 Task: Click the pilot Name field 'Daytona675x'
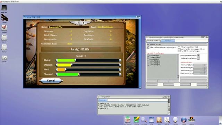click(69, 27)
